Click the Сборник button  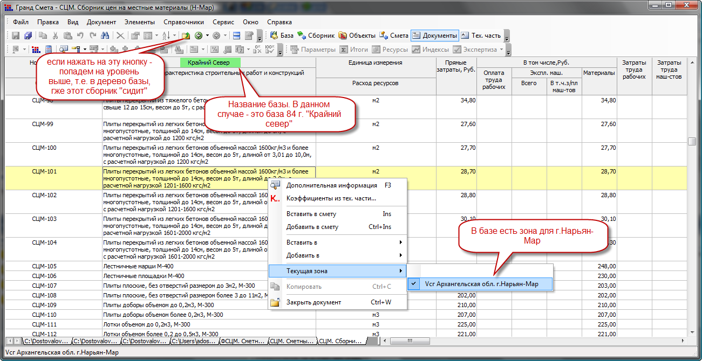[316, 36]
